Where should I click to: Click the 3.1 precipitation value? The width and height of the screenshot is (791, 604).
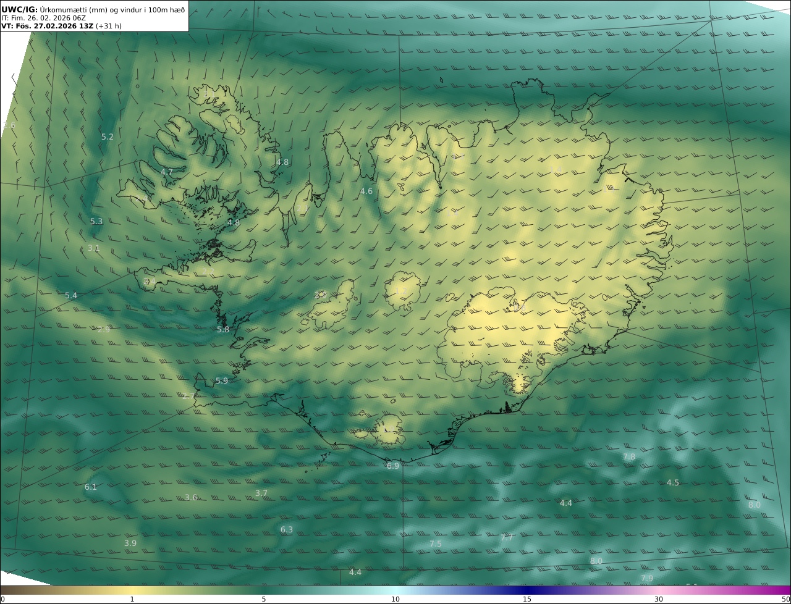93,248
